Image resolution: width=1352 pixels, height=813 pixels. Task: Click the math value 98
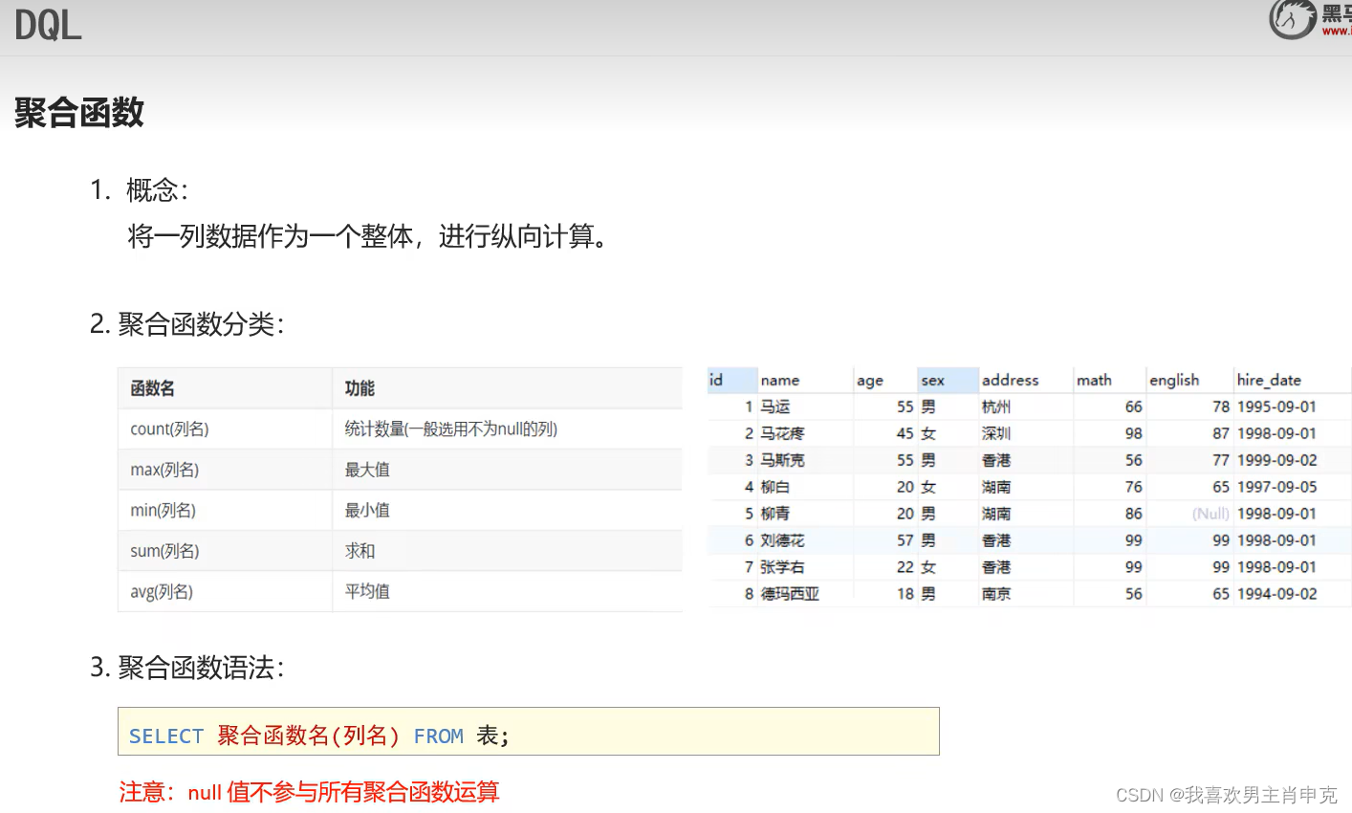point(1134,433)
